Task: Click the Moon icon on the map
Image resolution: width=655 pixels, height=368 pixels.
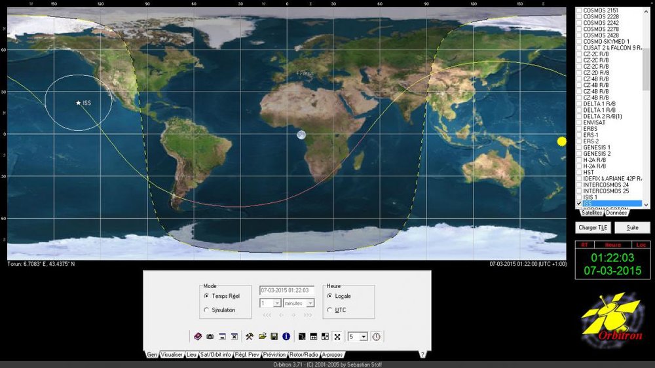Action: (301, 135)
